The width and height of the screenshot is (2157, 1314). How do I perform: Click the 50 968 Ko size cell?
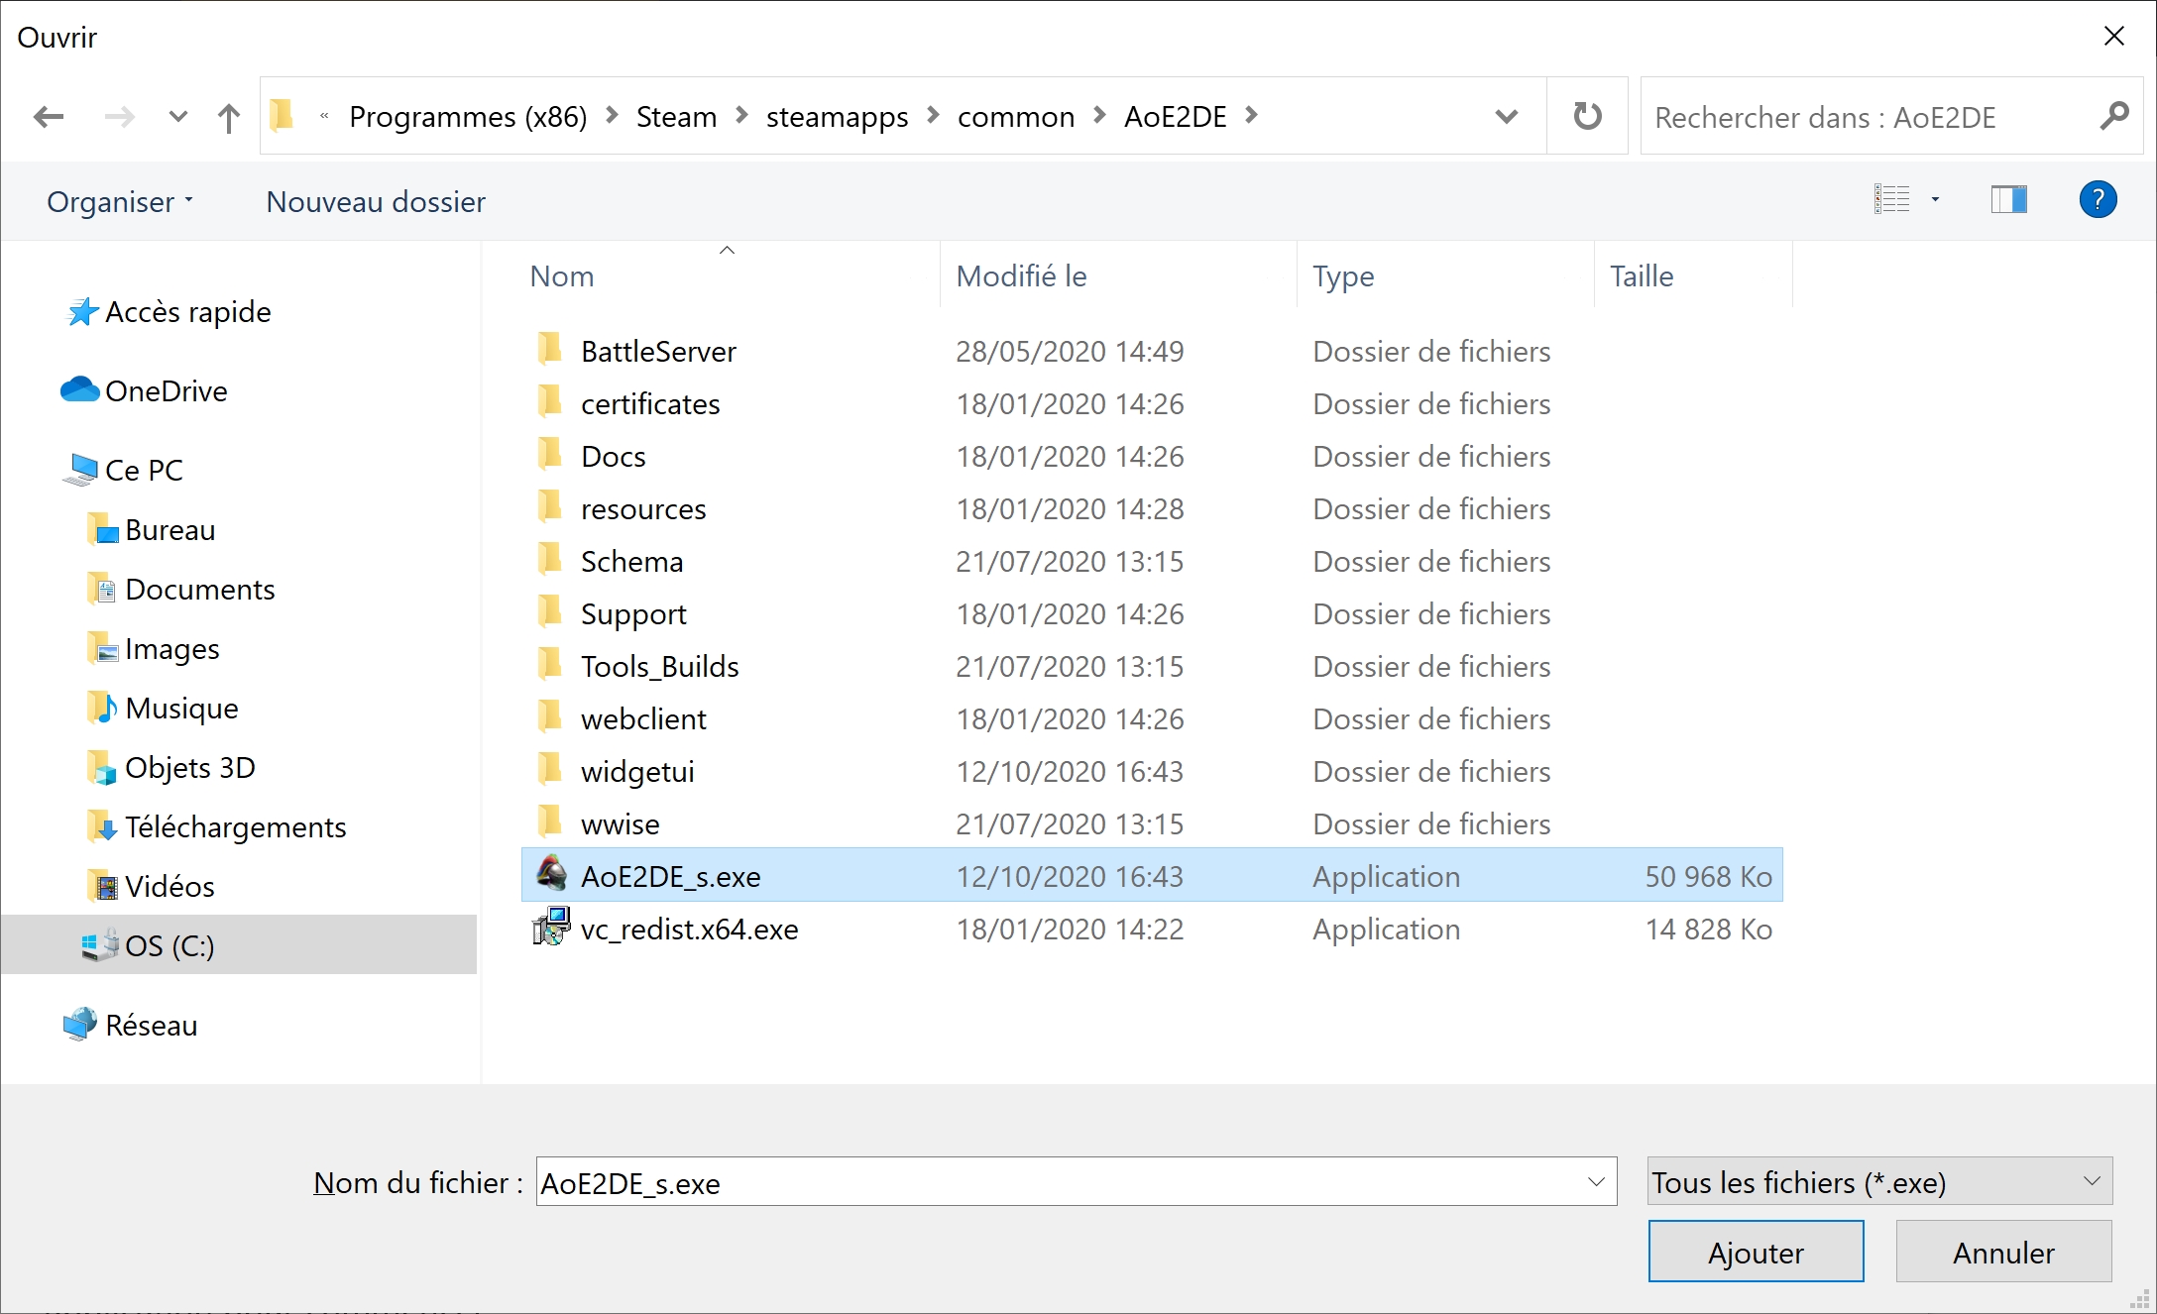[x=1708, y=877]
